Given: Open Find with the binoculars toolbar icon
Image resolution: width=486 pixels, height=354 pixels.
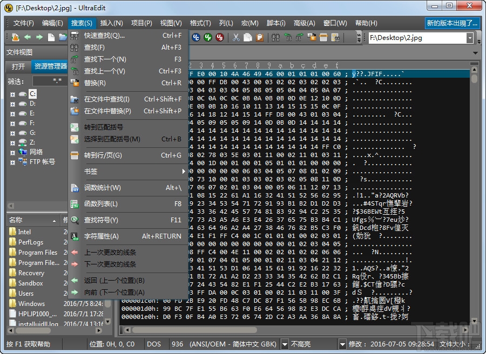Looking at the screenshot, I should point(275,37).
